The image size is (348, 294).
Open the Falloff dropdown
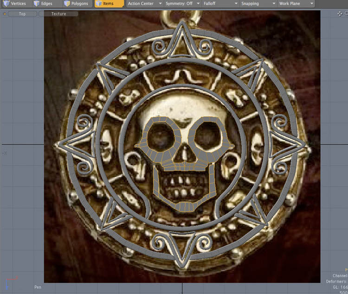[220, 4]
